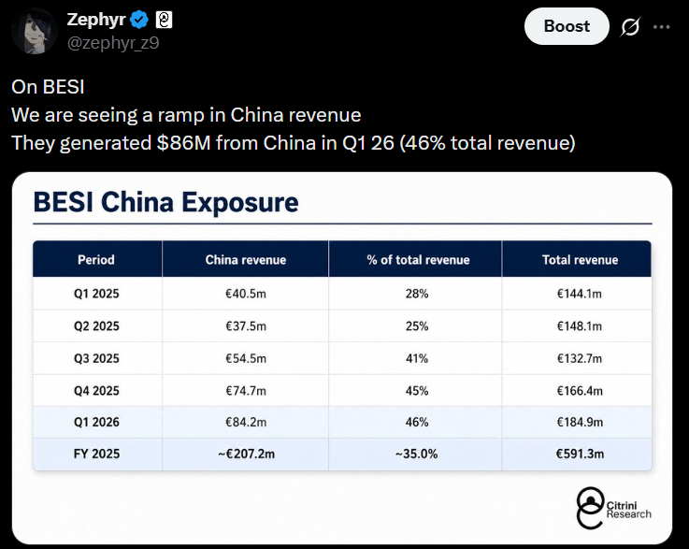Screen dimensions: 689x549
Task: Click the €84.2m China revenue value
Action: tap(246, 422)
